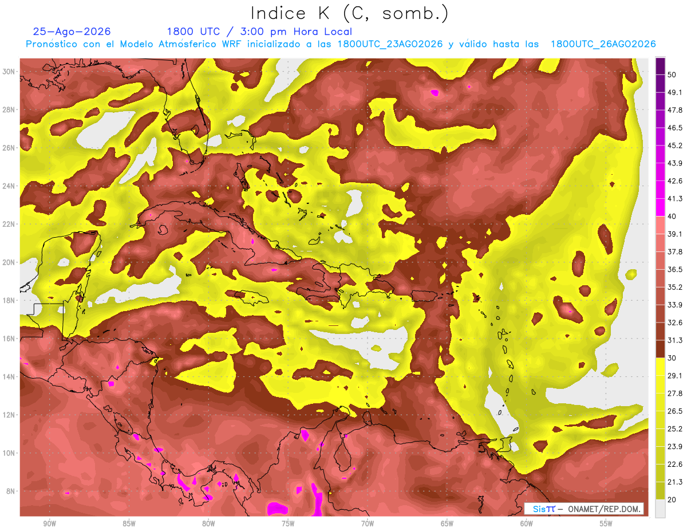Click the '90W' longitude label
687x531 pixels.
[49, 524]
